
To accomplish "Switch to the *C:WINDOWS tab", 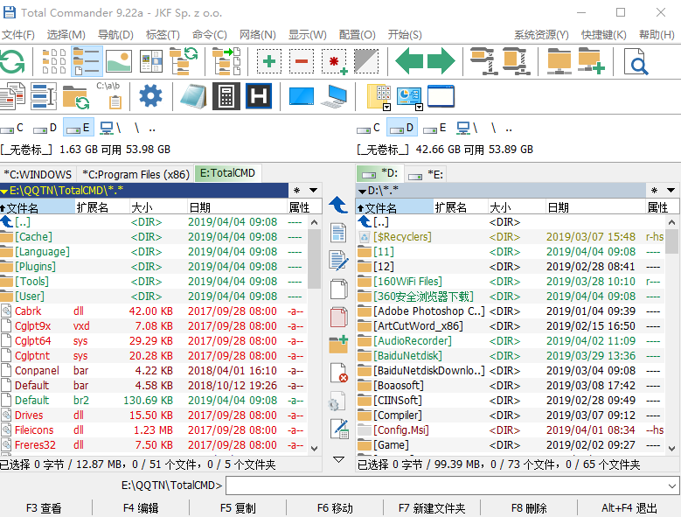I will click(38, 174).
